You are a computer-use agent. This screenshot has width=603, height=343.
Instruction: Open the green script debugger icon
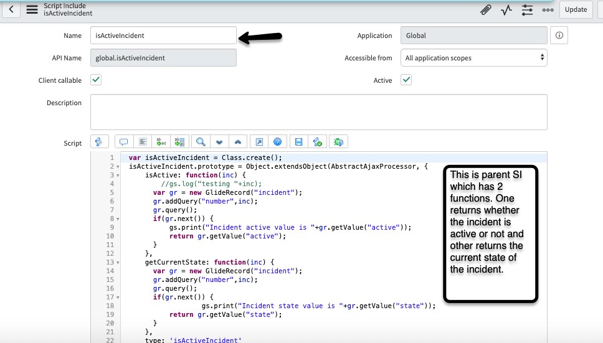point(338,142)
